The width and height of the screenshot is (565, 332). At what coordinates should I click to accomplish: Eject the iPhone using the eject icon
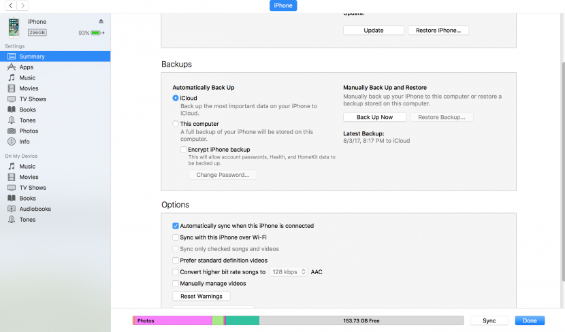[101, 22]
